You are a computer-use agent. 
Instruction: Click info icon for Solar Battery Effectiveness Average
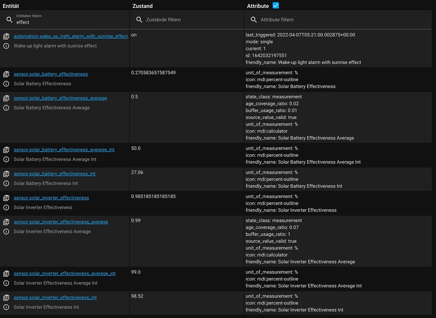coord(6,108)
